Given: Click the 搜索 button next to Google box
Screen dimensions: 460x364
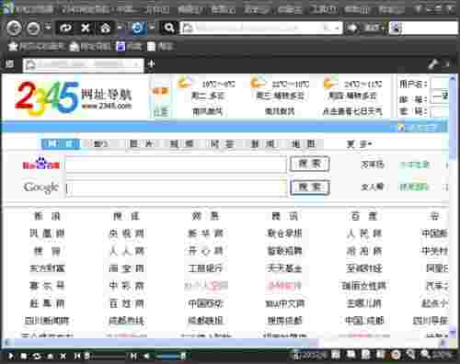Looking at the screenshot, I should 310,187.
